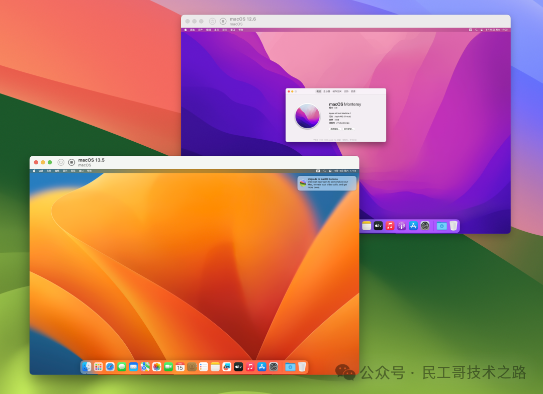Close the About This Mac dialog
This screenshot has width=543, height=394.
tap(289, 91)
